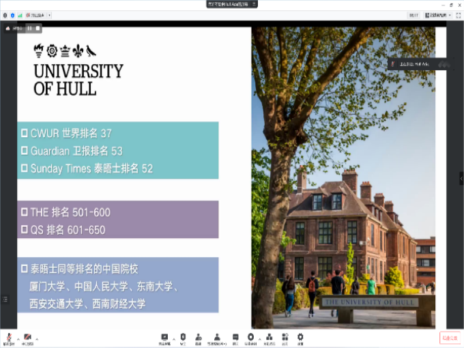Screen dimensions: 464x348
Task: Open the security shield icon in bottom toolbar
Action: (x=182, y=337)
